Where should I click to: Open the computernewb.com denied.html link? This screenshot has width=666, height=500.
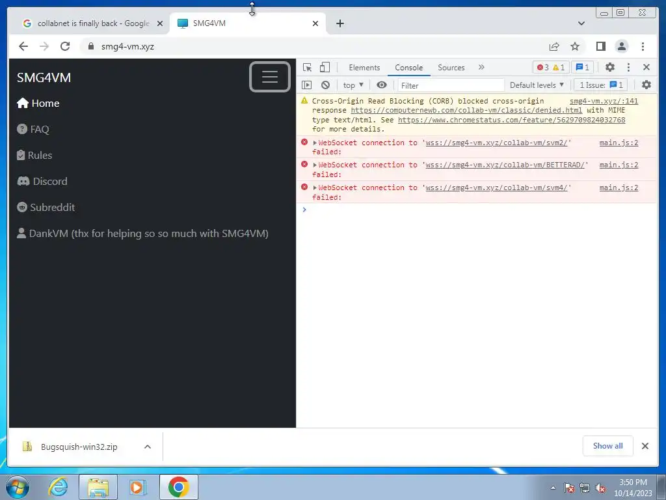[x=466, y=110]
